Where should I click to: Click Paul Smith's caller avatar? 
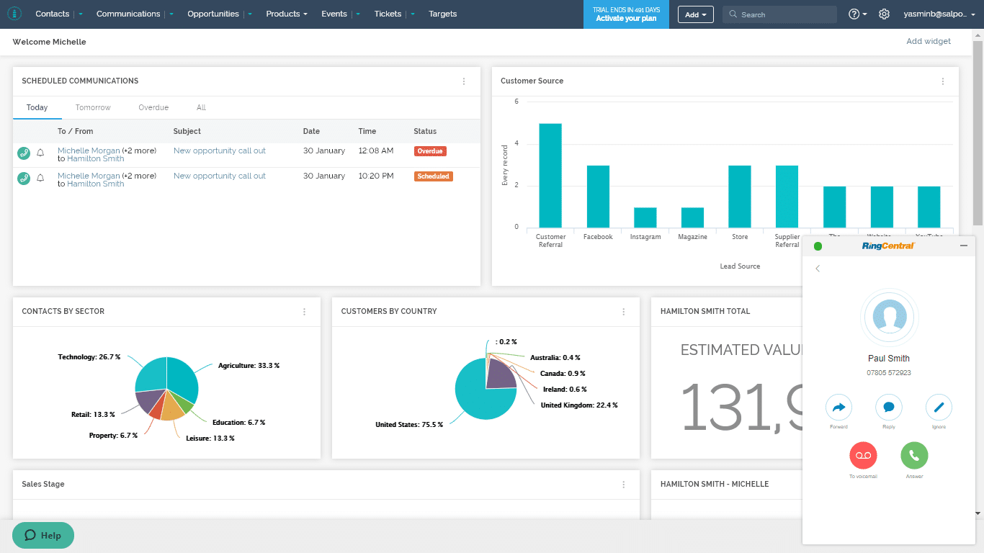pos(889,318)
